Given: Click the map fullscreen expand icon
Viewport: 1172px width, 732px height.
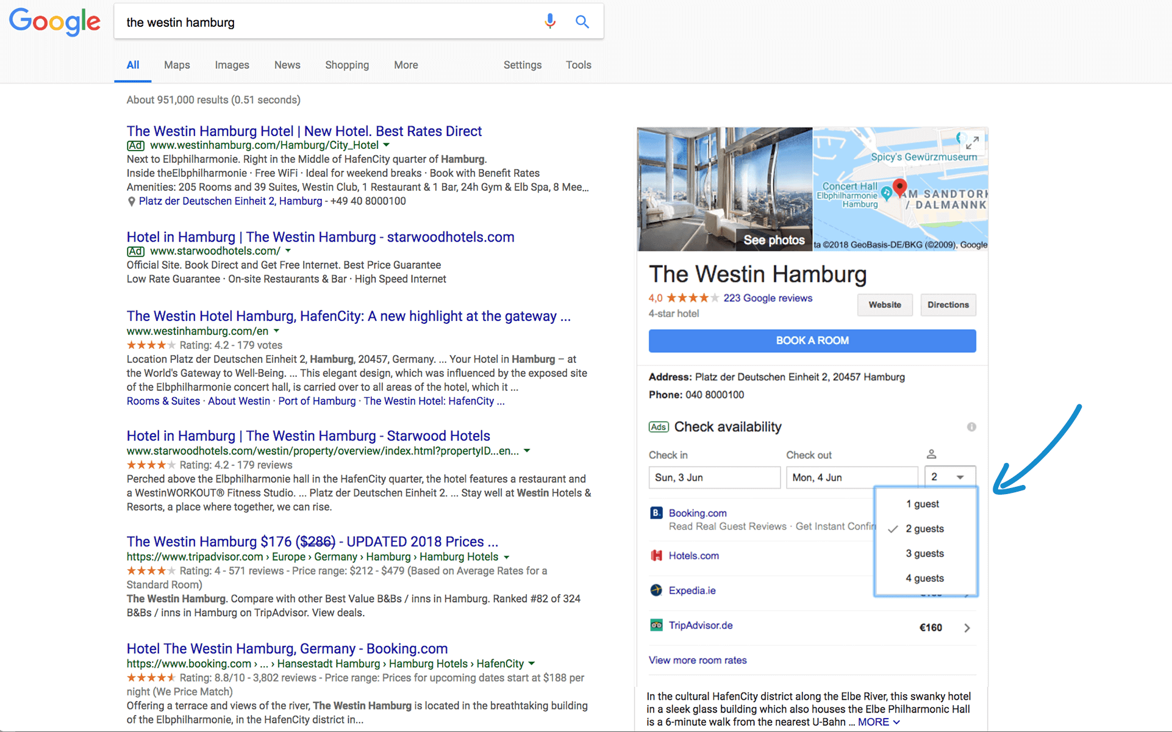Looking at the screenshot, I should [973, 143].
